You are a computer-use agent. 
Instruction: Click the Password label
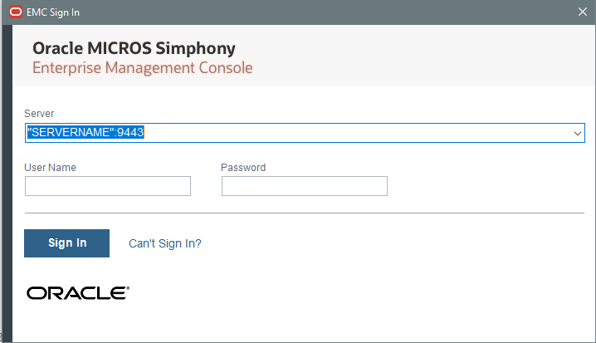pos(243,167)
